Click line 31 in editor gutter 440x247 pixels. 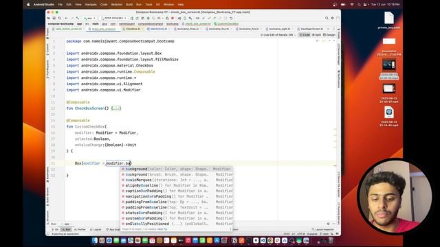coord(54,163)
